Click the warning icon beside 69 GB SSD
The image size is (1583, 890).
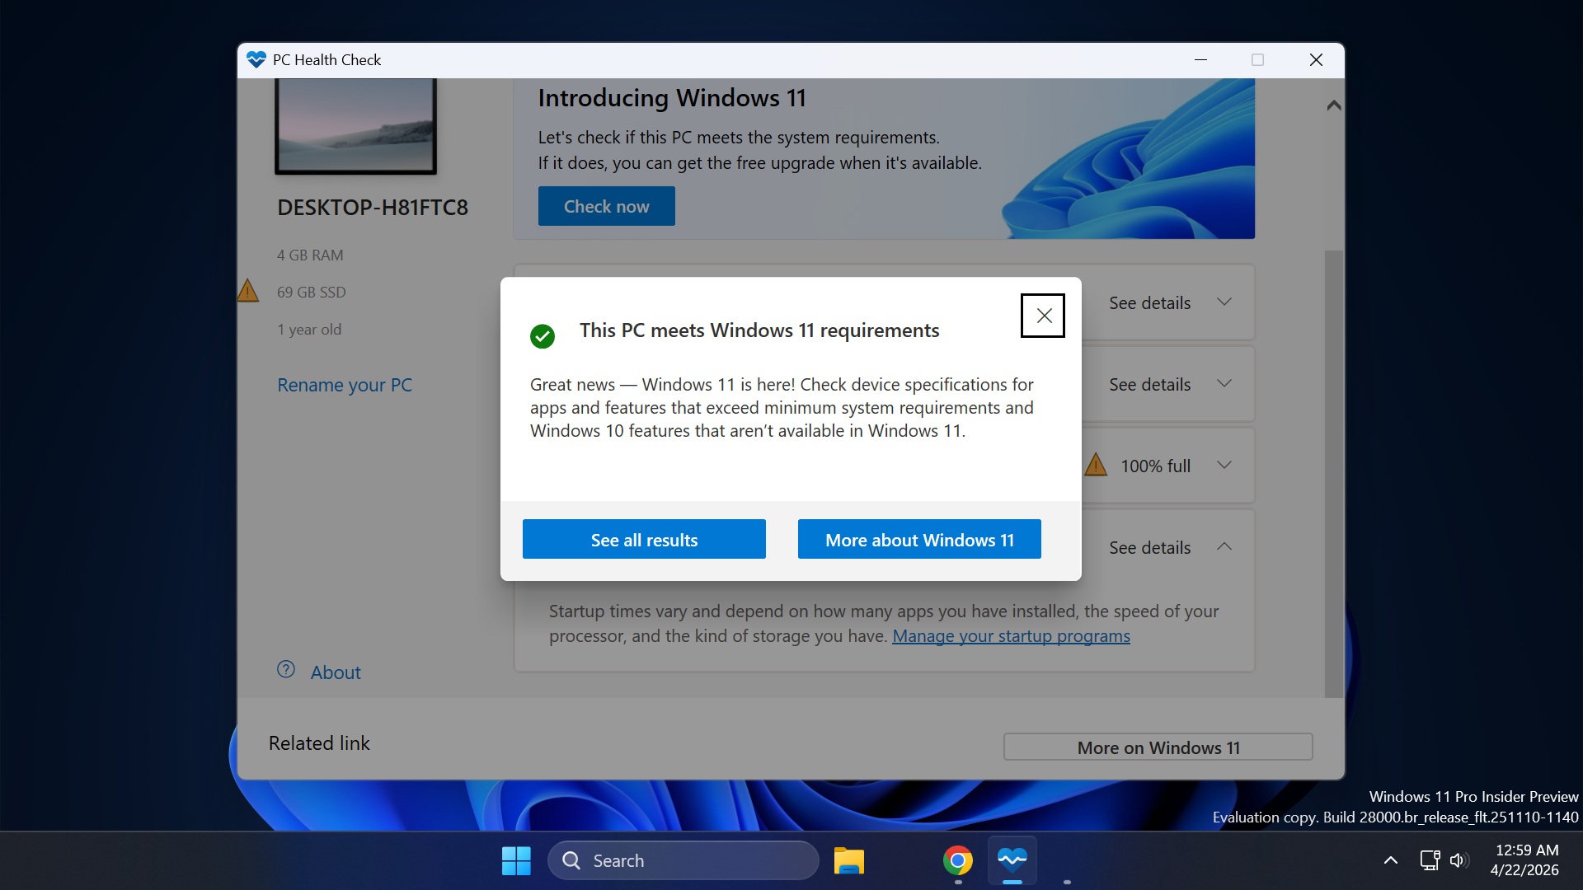click(249, 290)
